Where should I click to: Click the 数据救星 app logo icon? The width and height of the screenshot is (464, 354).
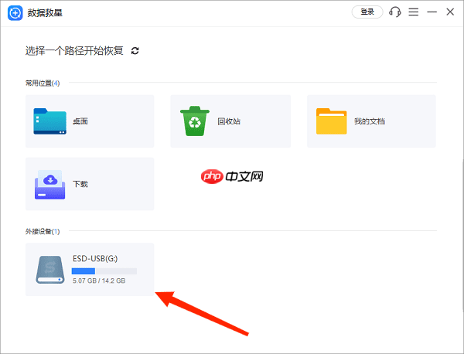tap(15, 13)
